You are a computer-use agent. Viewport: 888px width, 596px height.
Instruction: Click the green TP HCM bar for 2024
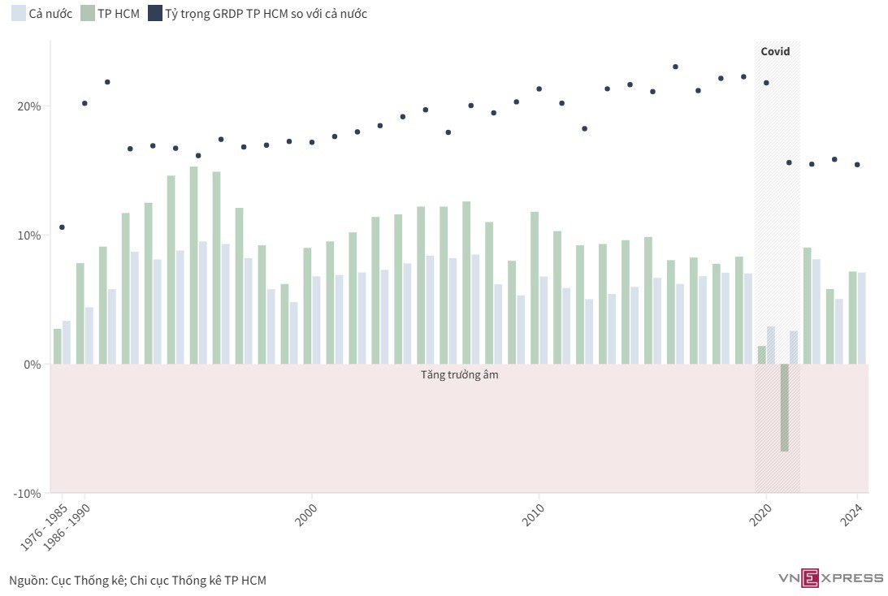point(853,317)
